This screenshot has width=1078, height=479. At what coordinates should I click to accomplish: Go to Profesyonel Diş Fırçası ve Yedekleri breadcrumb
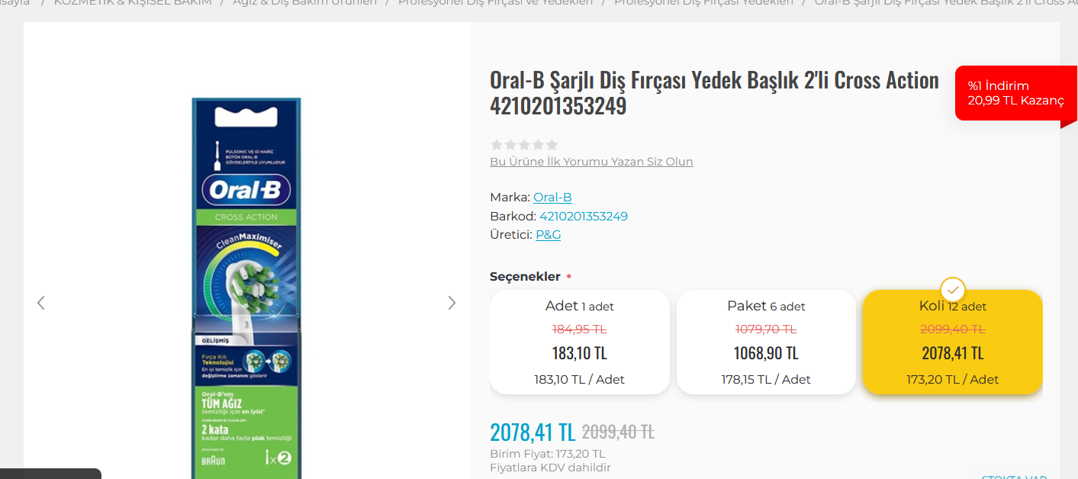click(x=495, y=3)
